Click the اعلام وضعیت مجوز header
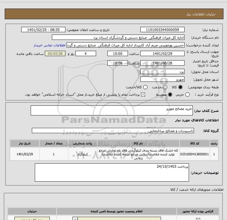 116,211
